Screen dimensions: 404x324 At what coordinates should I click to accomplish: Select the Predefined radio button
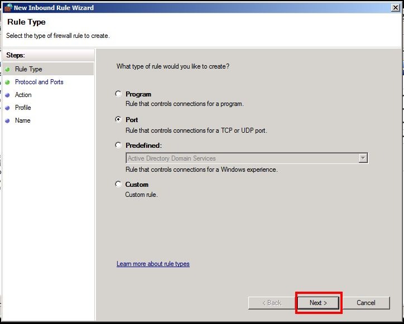point(118,145)
